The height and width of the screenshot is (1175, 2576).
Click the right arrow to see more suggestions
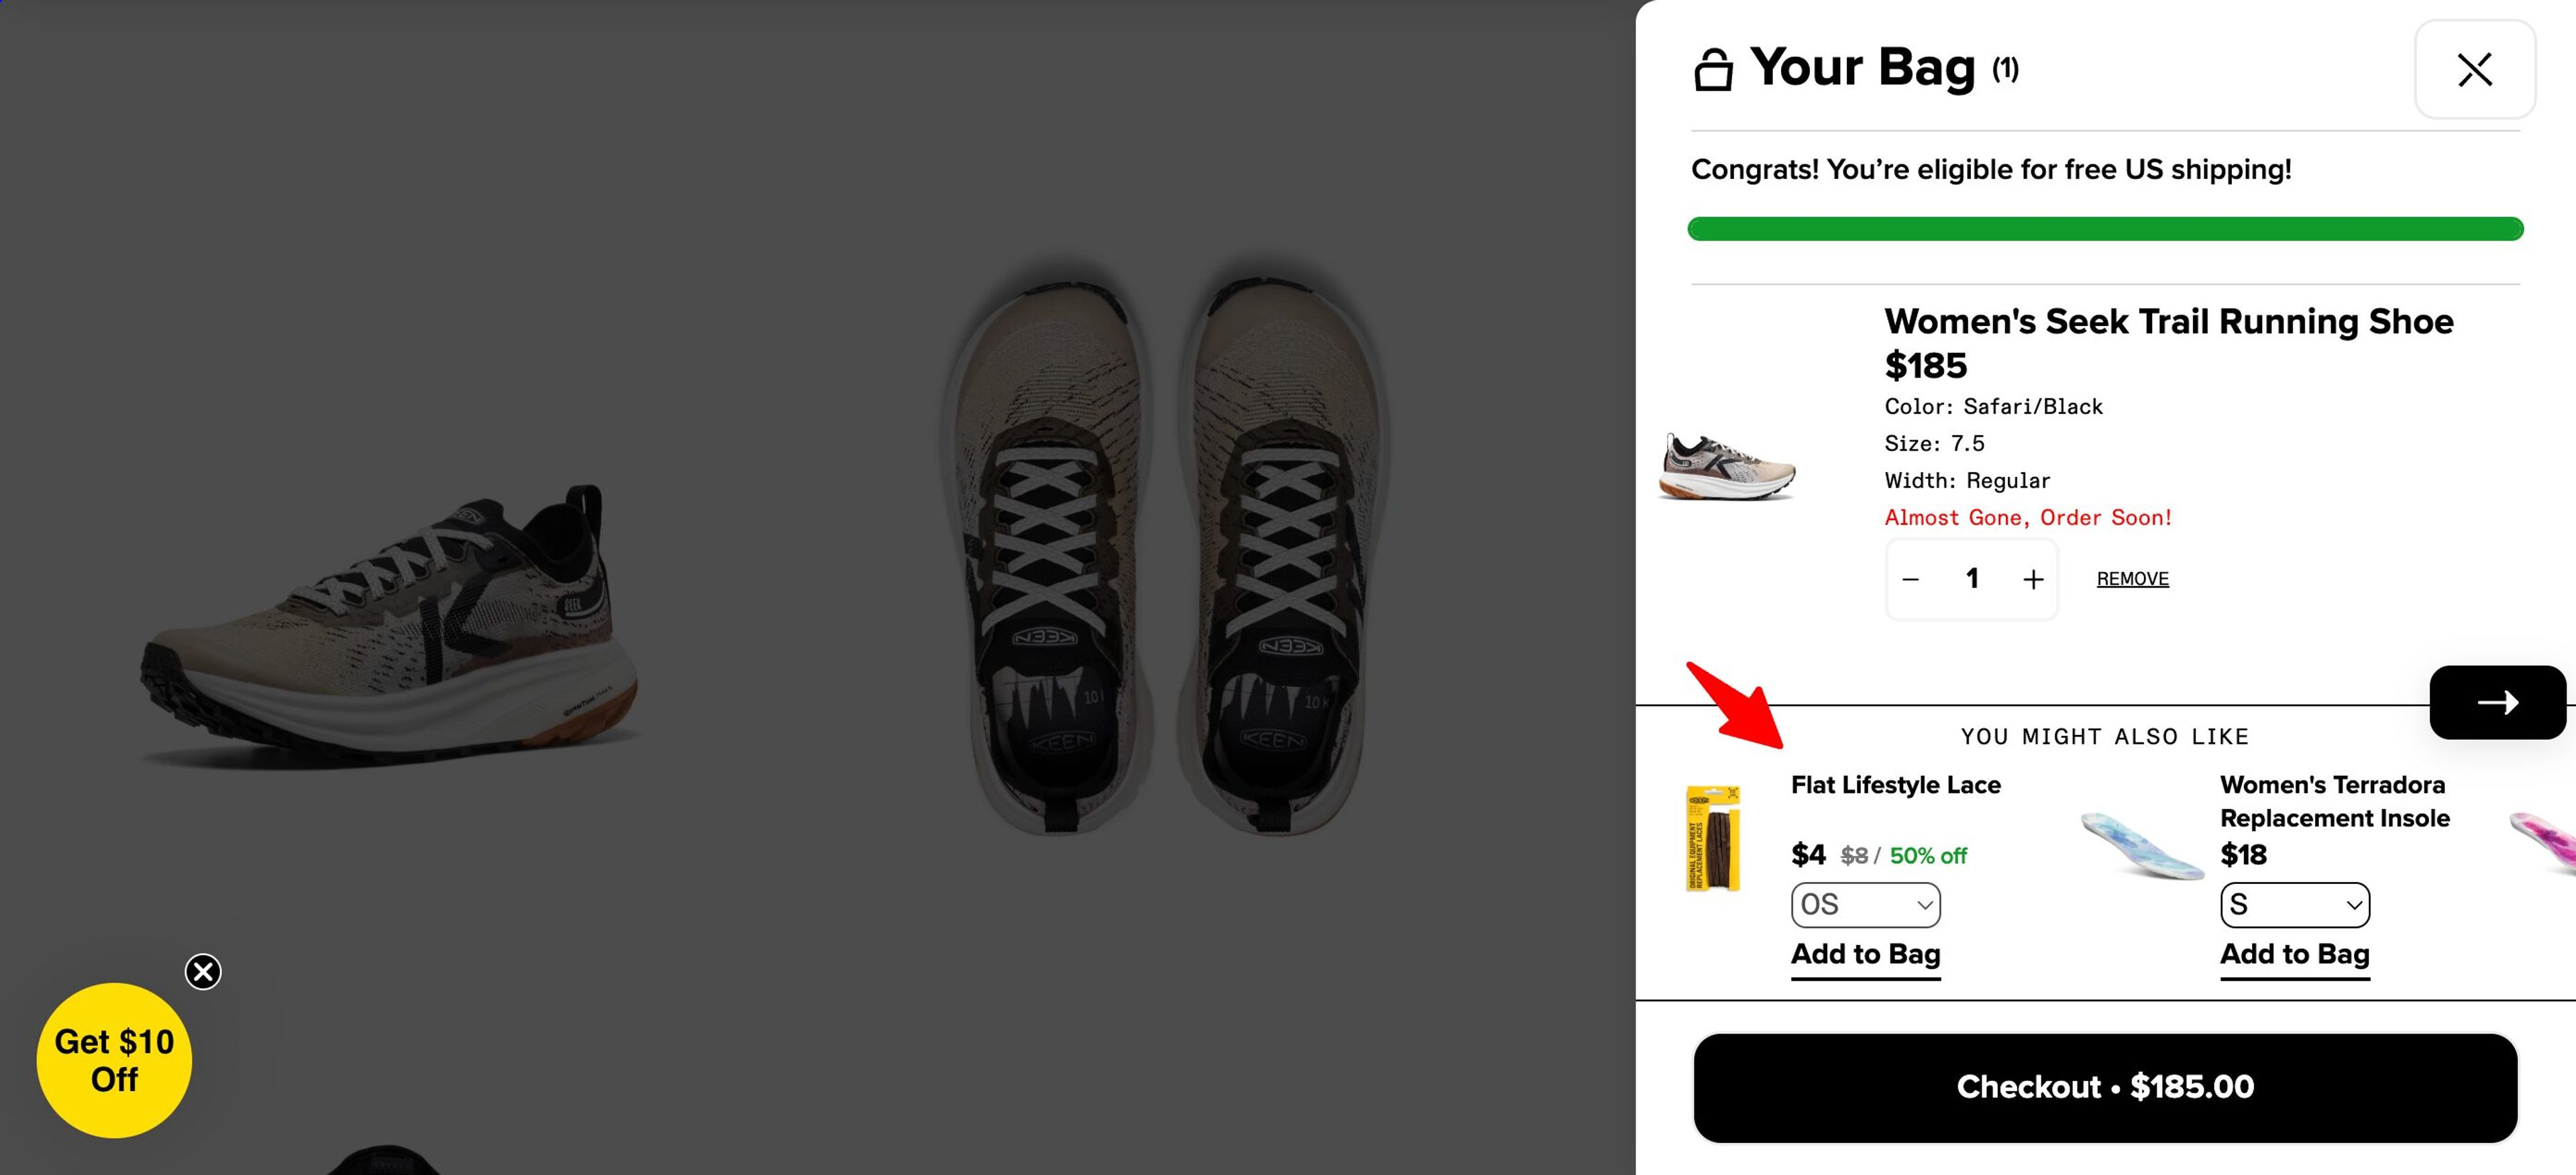2497,702
